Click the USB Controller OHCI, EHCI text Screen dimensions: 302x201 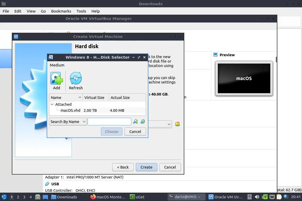70,191
